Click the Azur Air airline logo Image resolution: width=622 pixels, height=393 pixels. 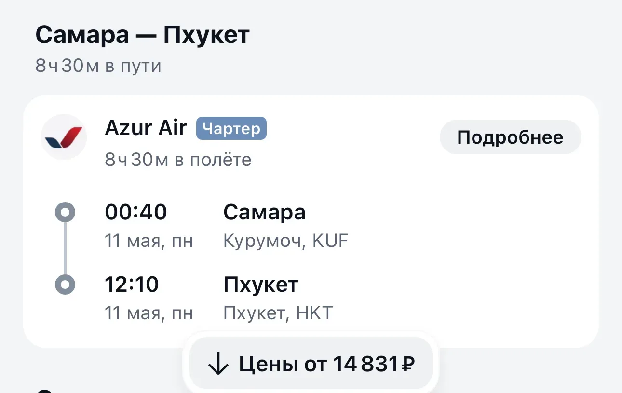[x=64, y=137]
